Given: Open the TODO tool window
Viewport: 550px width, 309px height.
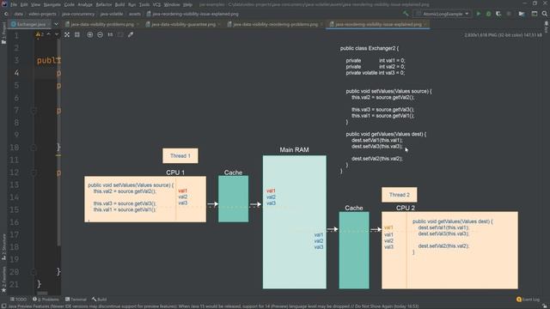Looking at the screenshot, I should (x=19, y=300).
